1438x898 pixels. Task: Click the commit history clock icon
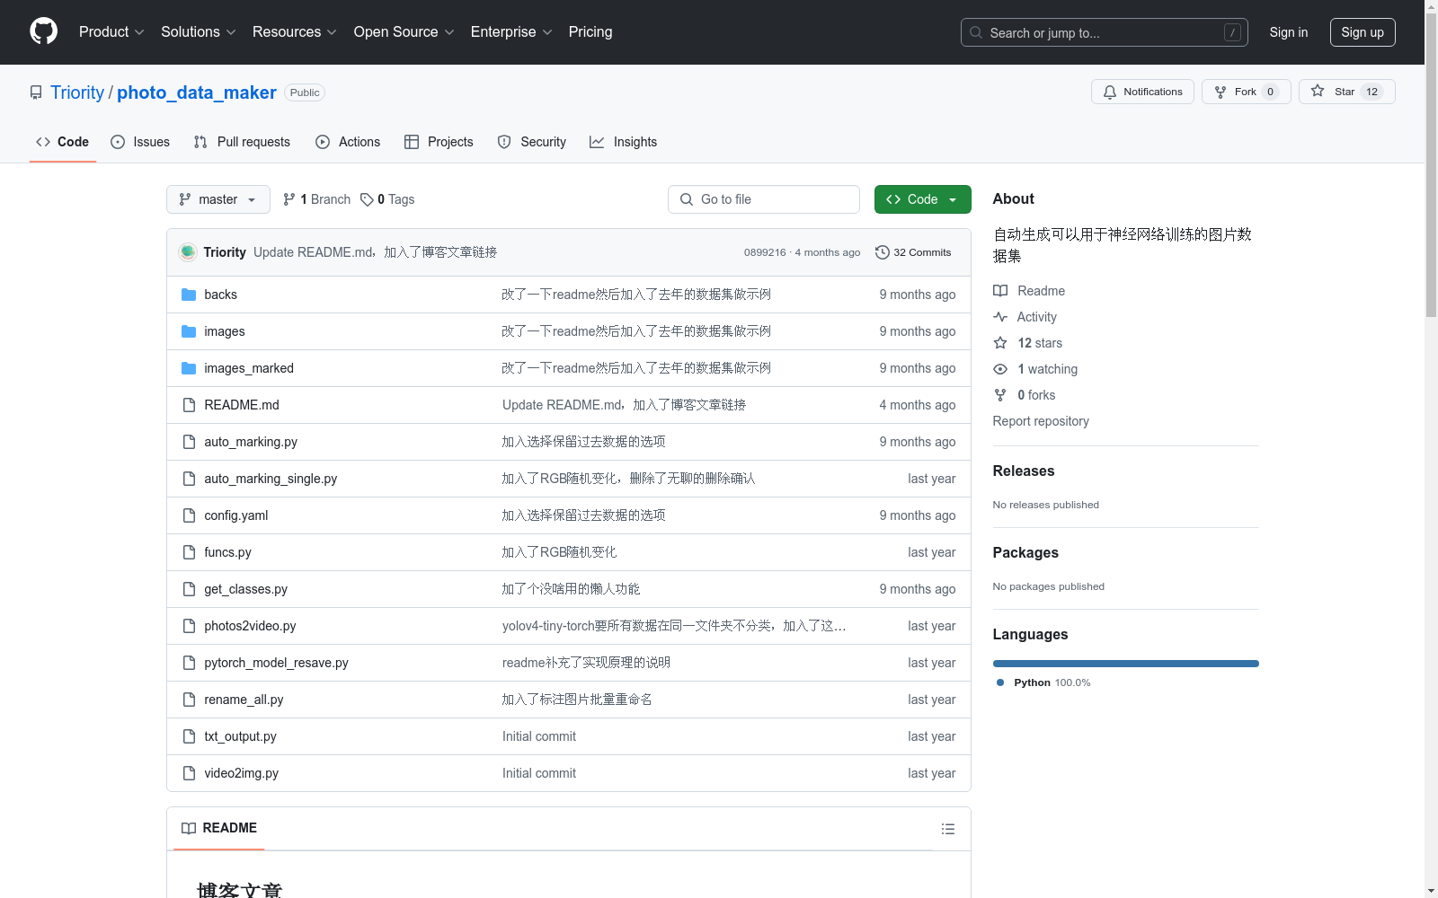tap(883, 252)
